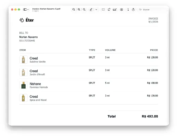Click the total R$ 492.00 amount
177x136 pixels.
point(150,116)
